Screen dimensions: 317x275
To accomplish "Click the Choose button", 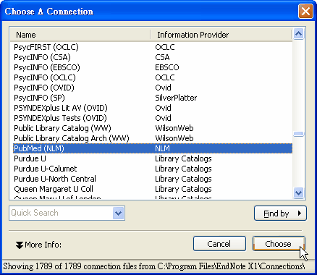I will click(x=279, y=244).
